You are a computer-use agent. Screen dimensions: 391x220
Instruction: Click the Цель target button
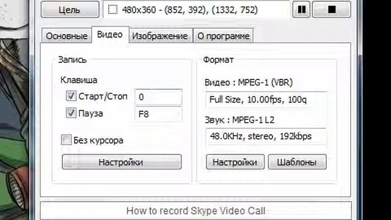point(70,10)
